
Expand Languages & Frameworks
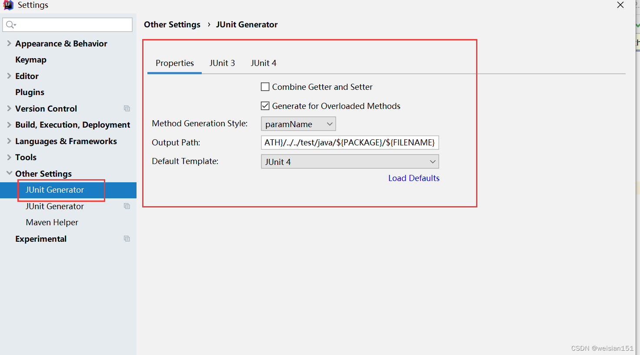pyautogui.click(x=9, y=141)
